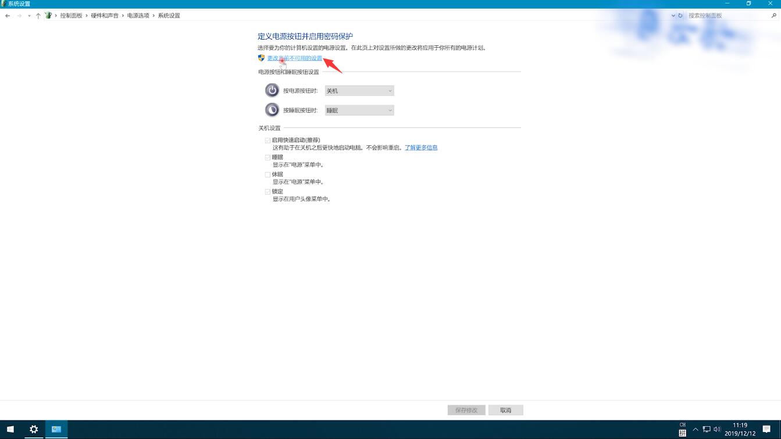Minimize the 系统设置 window
Viewport: 781px width, 439px height.
pyautogui.click(x=727, y=3)
